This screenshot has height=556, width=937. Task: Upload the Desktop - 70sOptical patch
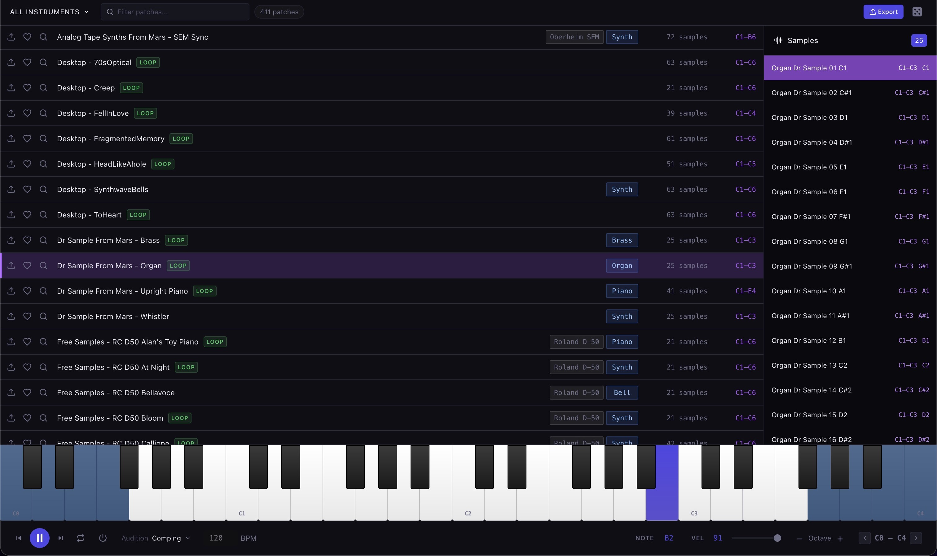(x=11, y=62)
